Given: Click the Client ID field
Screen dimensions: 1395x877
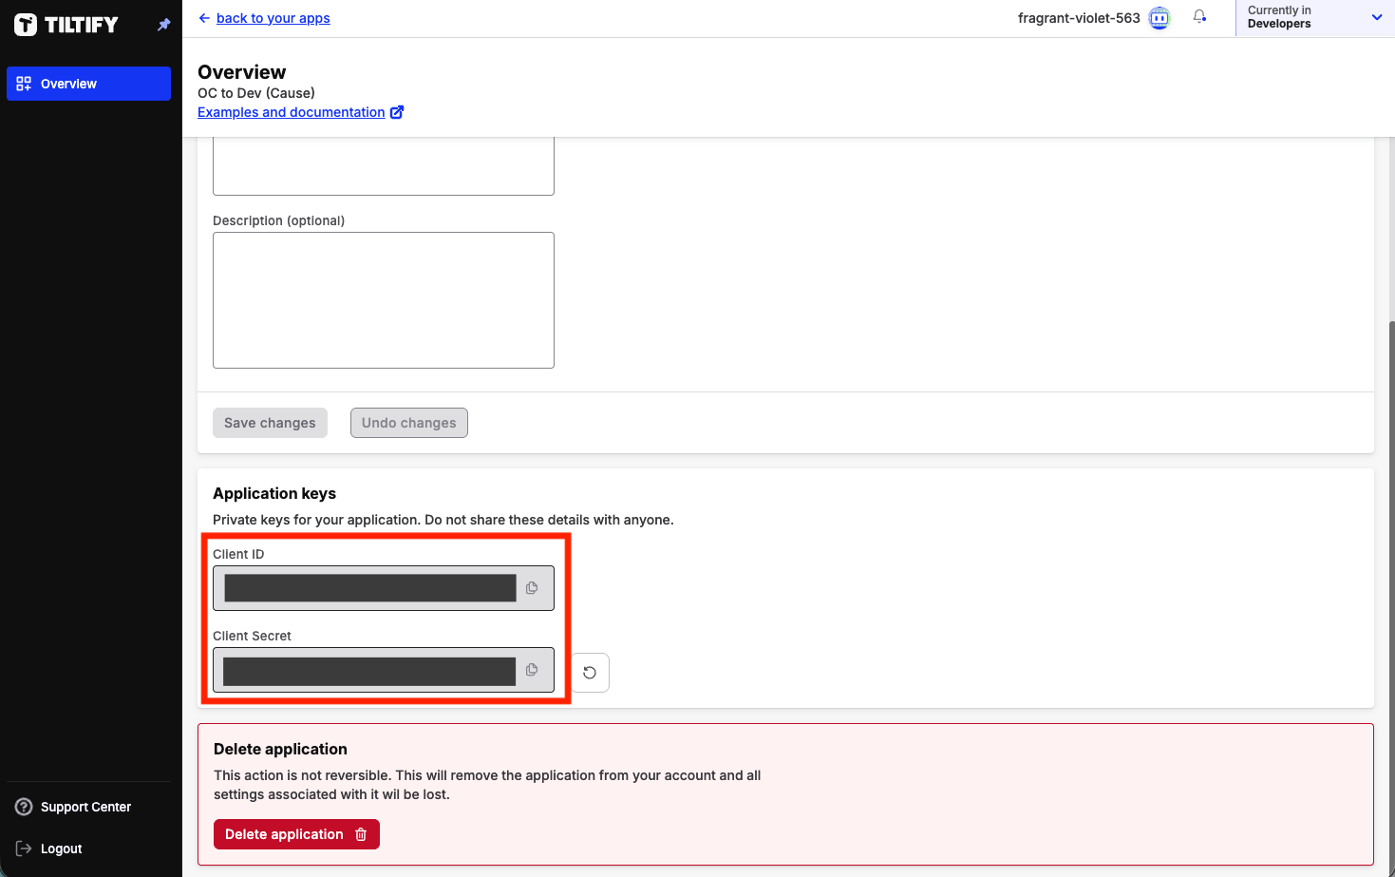Looking at the screenshot, I should [384, 588].
